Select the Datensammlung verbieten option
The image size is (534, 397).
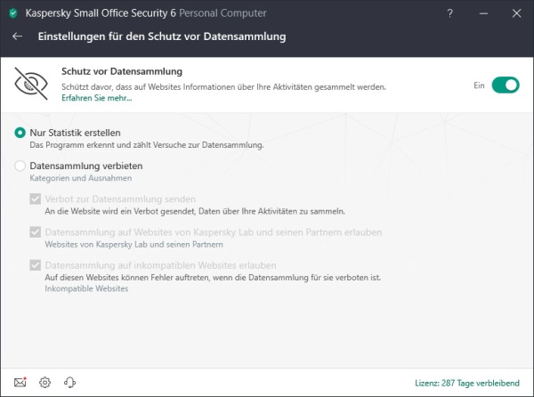pos(20,166)
